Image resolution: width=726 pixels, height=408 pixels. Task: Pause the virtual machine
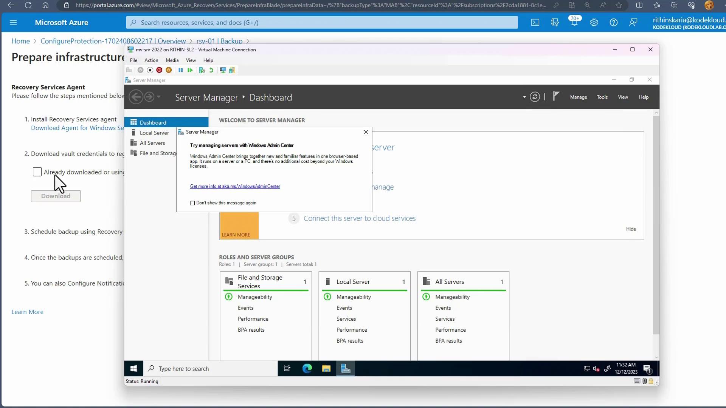(181, 70)
